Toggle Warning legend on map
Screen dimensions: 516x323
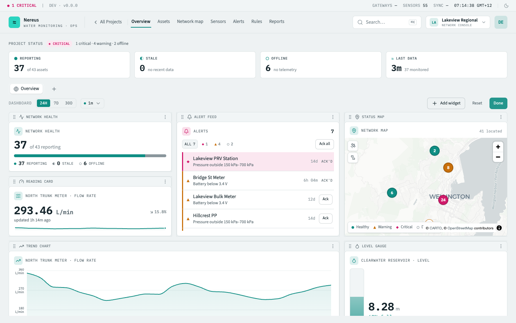pos(382,227)
